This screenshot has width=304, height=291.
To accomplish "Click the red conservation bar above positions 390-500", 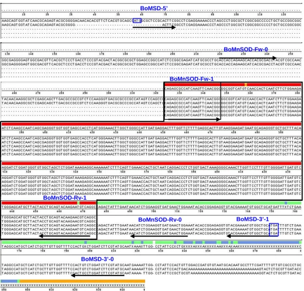I will point(152,124).
